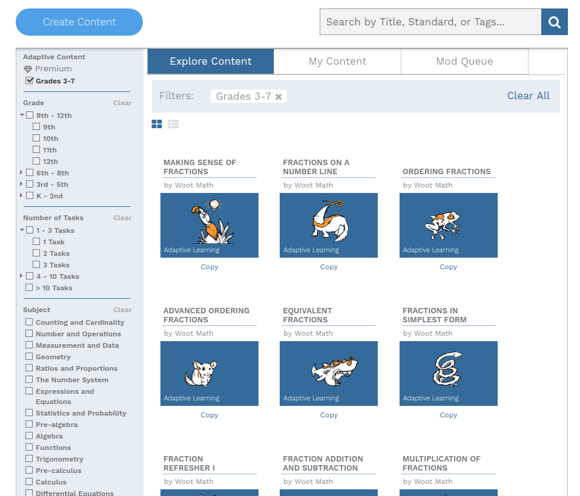Screen dimensions: 580x496
Task: Click the search by title input field
Action: pos(430,22)
